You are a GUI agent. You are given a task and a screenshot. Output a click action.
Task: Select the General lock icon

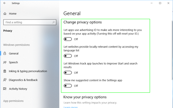5,53
